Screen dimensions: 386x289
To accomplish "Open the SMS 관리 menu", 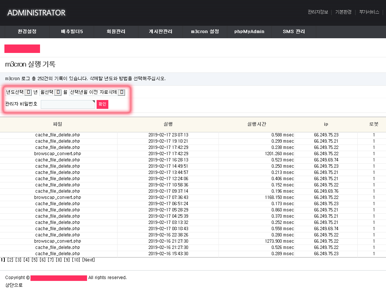I will point(294,32).
